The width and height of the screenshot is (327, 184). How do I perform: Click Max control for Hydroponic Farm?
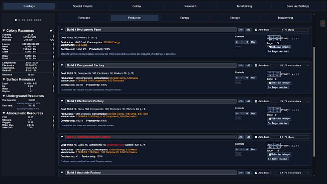[253, 42]
